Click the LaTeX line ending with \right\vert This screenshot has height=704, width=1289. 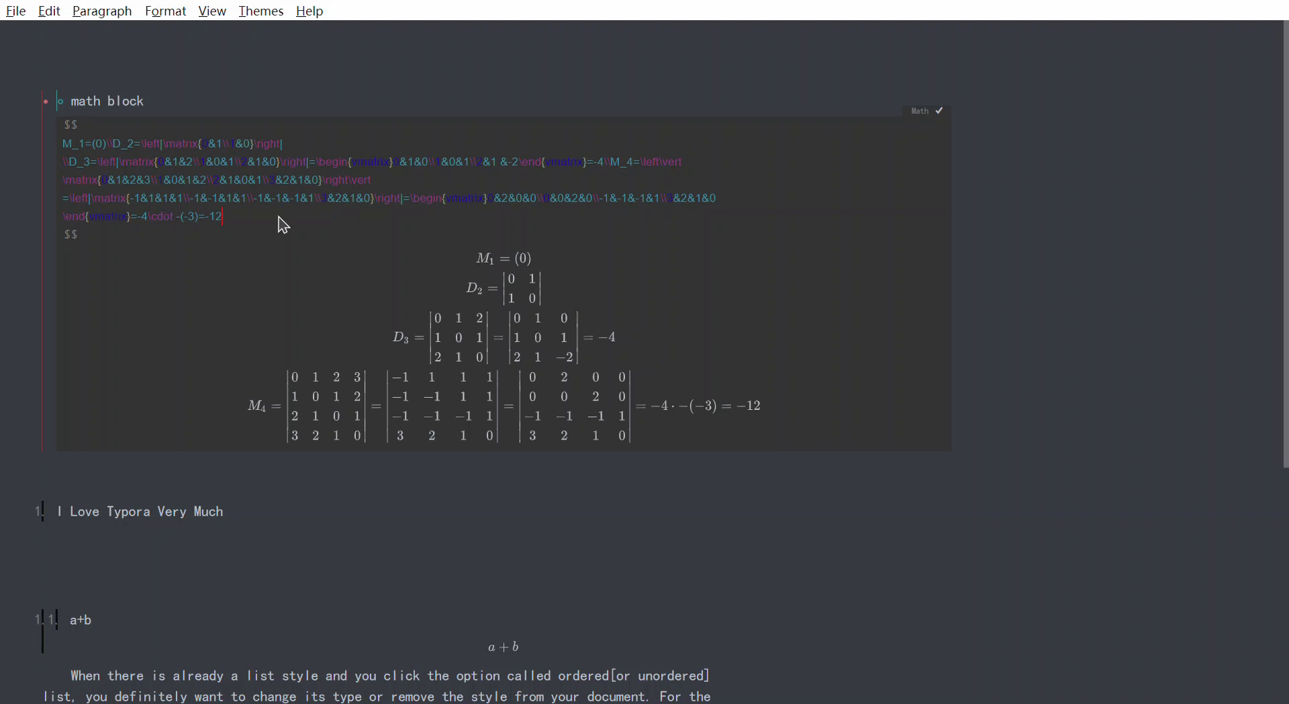click(217, 180)
